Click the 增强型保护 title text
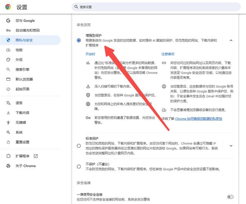Screen dimensions: 246x204 tap(93, 35)
